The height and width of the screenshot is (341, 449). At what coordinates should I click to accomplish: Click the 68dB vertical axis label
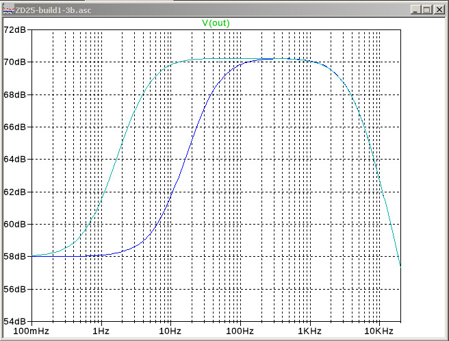[14, 94]
